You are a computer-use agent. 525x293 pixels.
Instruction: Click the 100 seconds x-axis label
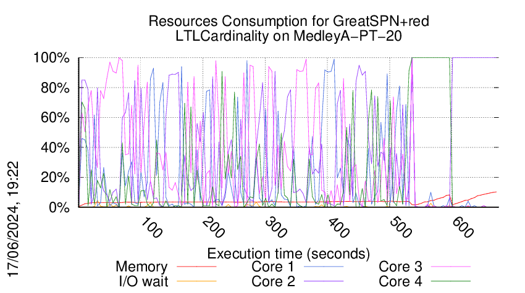pyautogui.click(x=151, y=228)
